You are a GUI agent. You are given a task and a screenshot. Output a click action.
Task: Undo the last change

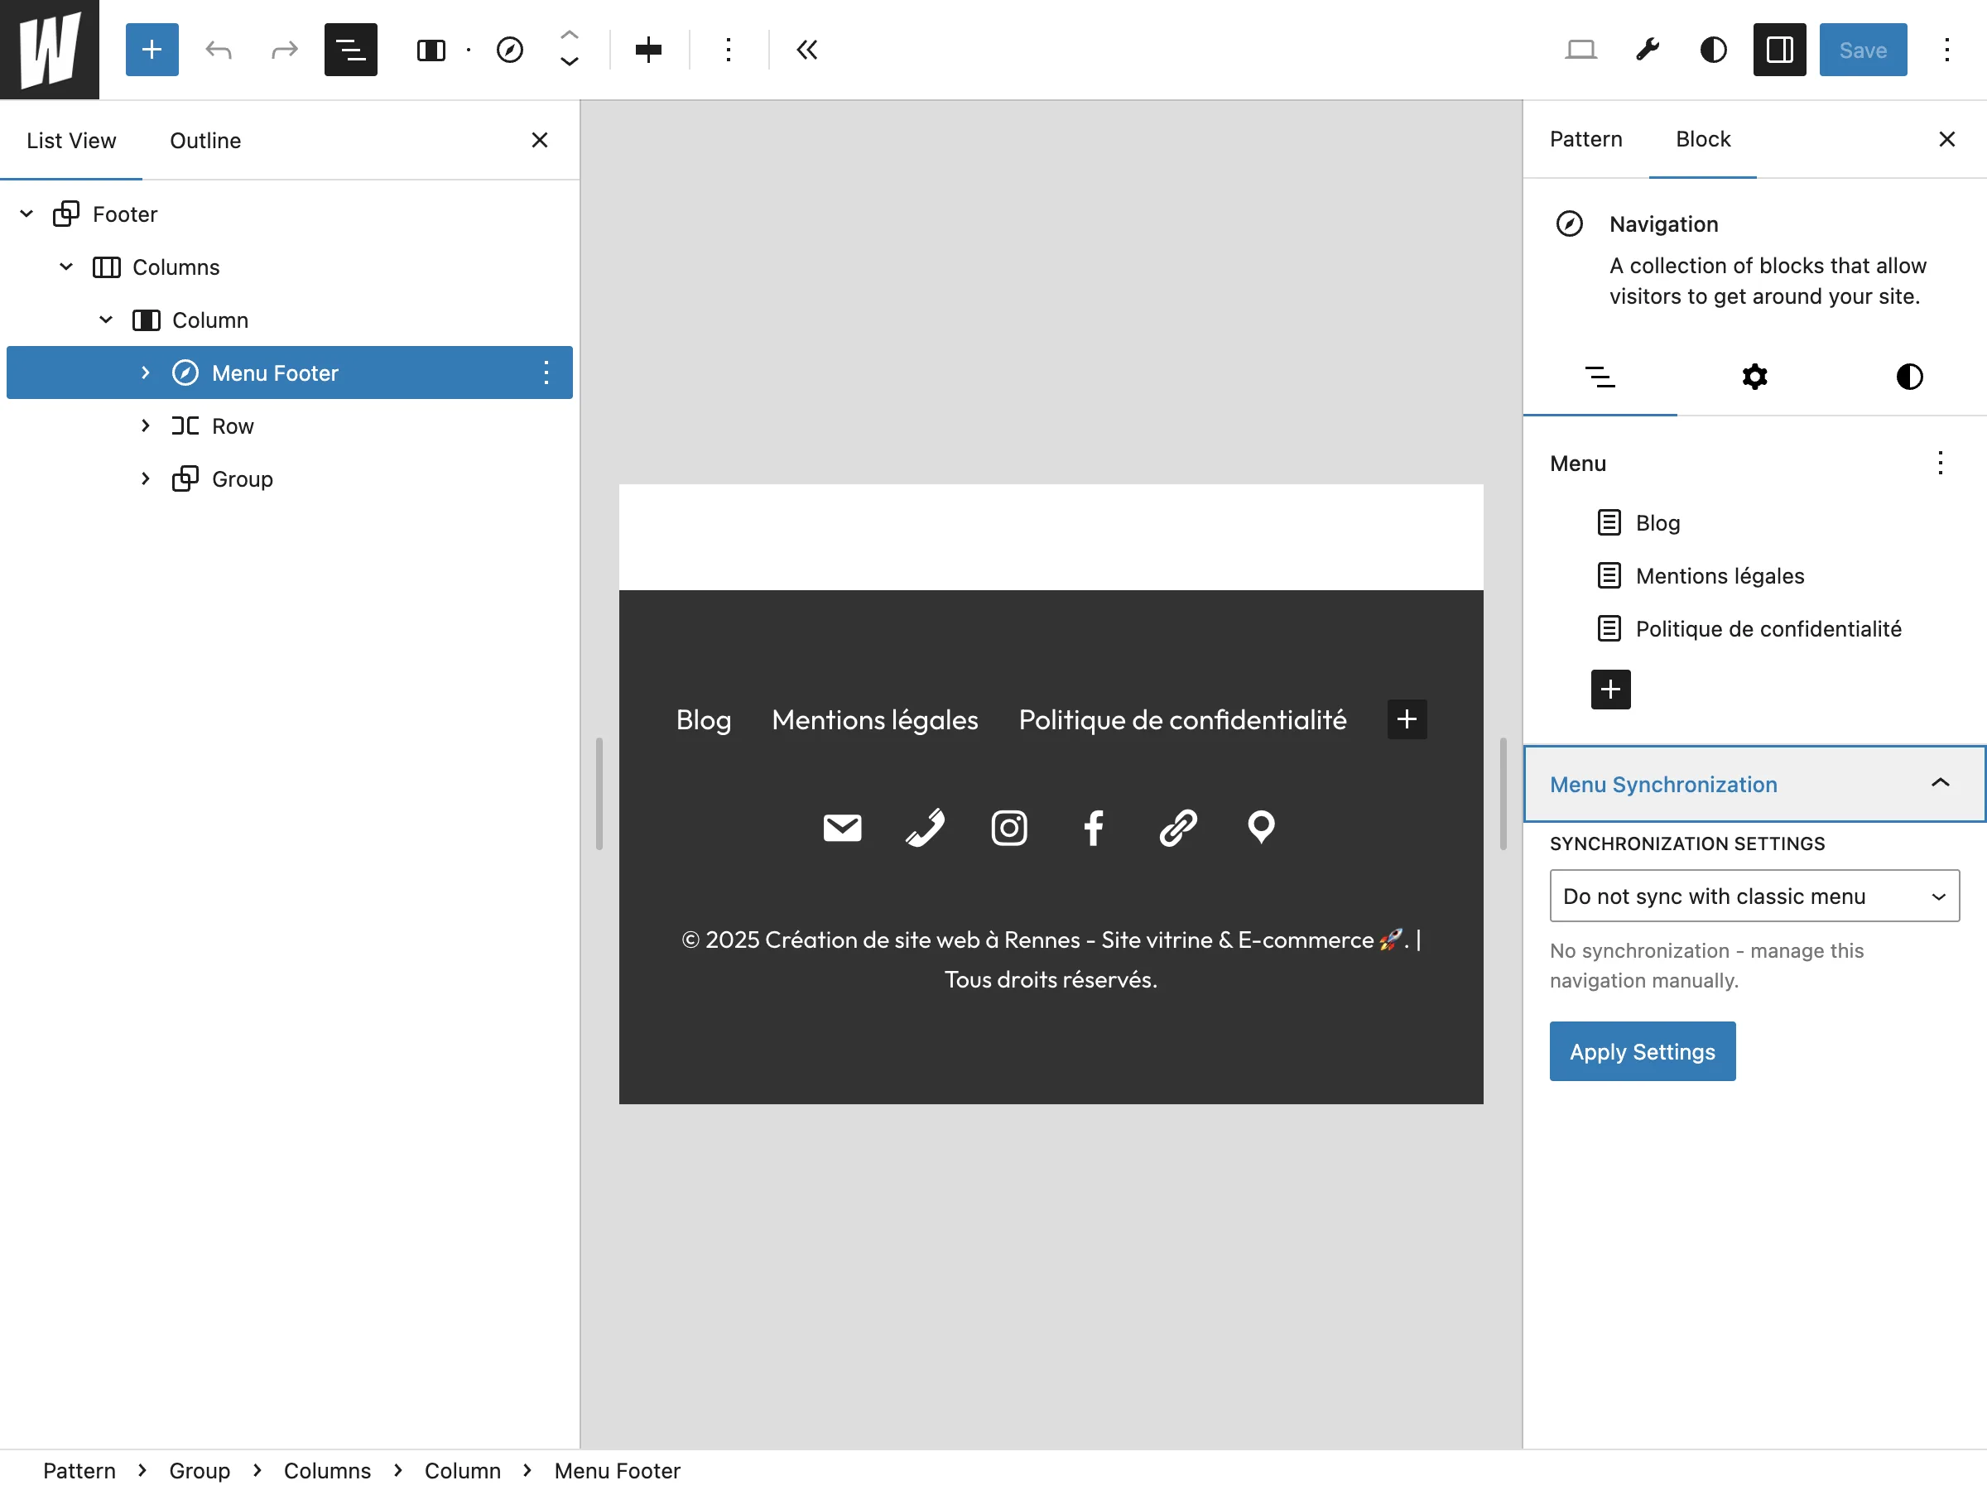coord(219,50)
